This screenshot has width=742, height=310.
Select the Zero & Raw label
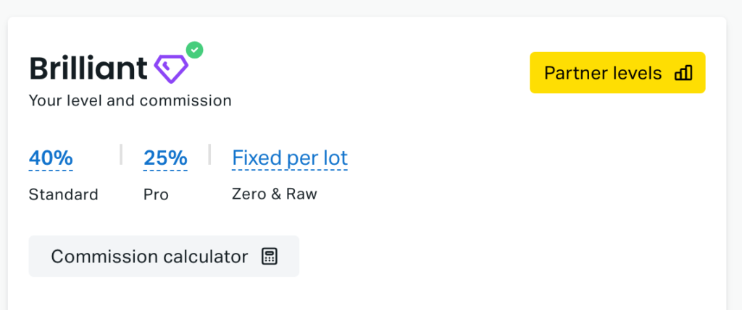coord(275,194)
